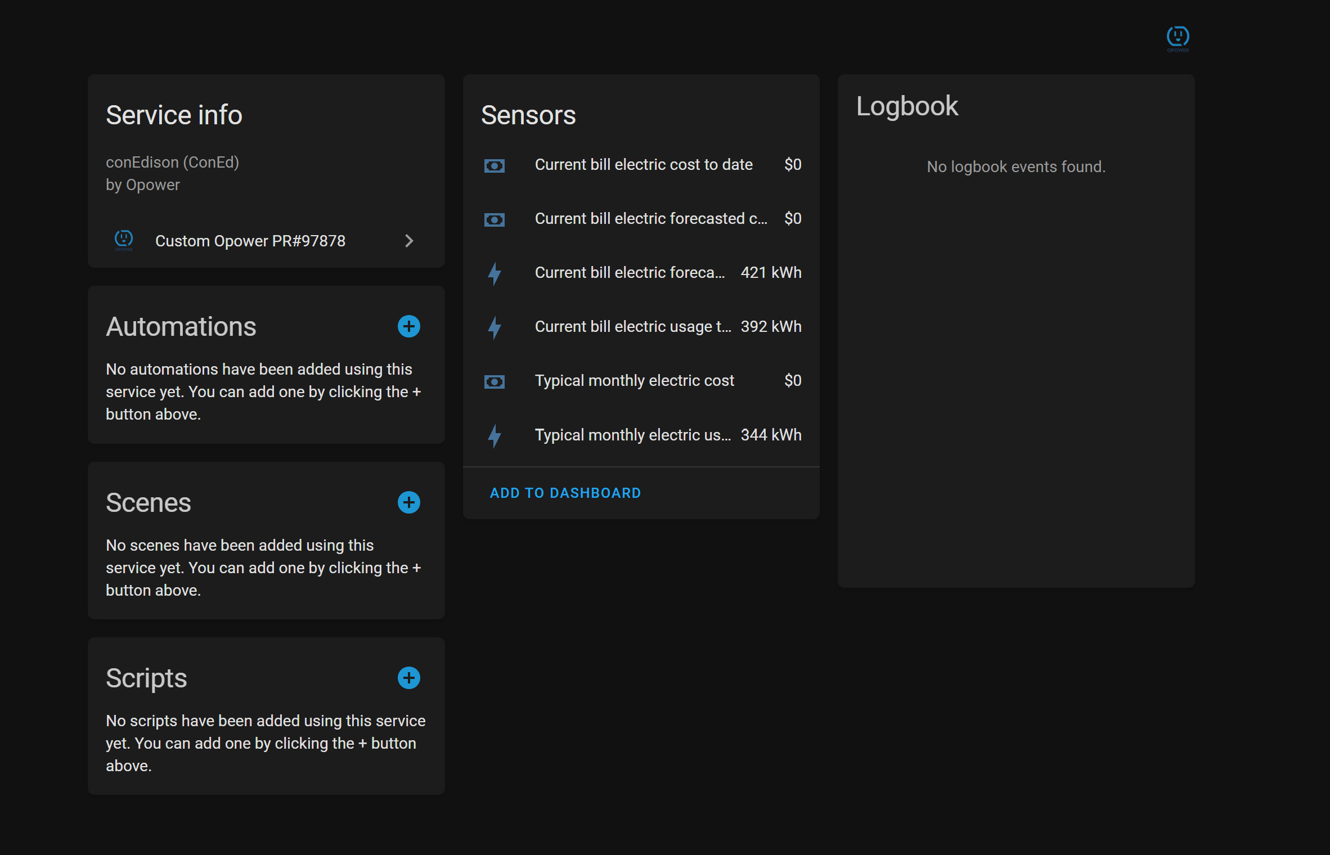The image size is (1330, 855).
Task: Click ADD TO DASHBOARD button
Action: point(565,493)
